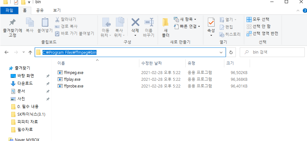The height and width of the screenshot is (141, 307).
Task: Open help with the blue question mark
Action: 305,11
